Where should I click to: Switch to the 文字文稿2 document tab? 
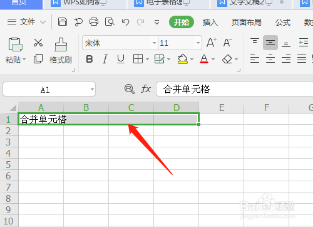(x=251, y=4)
